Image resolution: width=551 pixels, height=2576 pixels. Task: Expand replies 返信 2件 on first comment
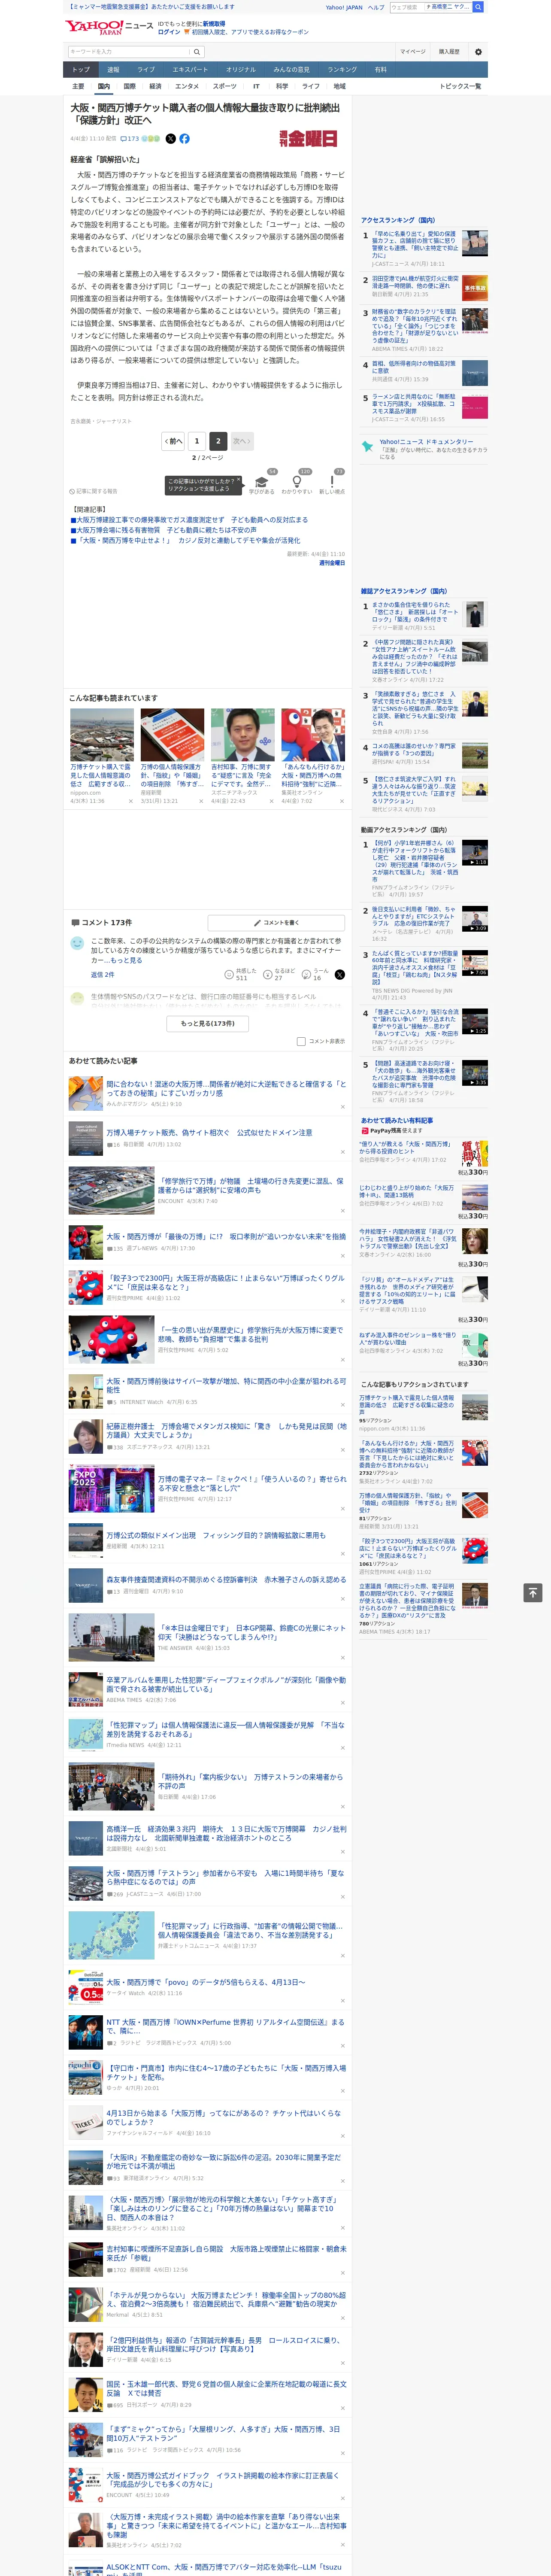tap(102, 974)
